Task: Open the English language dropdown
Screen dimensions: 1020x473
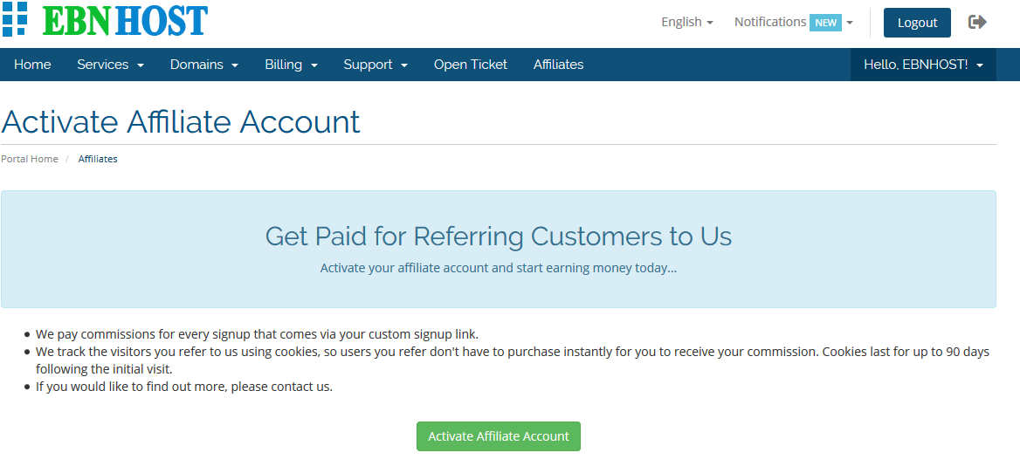Action: point(686,22)
